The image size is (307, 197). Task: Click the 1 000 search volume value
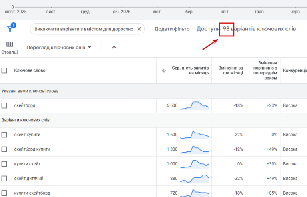pyautogui.click(x=172, y=164)
